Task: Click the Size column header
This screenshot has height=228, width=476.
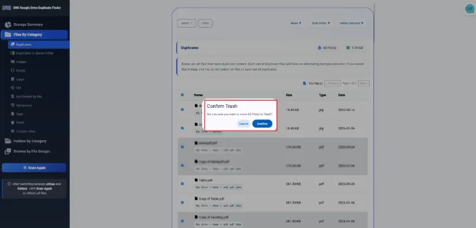Action: (x=289, y=95)
